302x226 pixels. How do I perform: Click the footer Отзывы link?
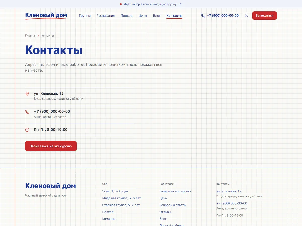[x=165, y=212]
